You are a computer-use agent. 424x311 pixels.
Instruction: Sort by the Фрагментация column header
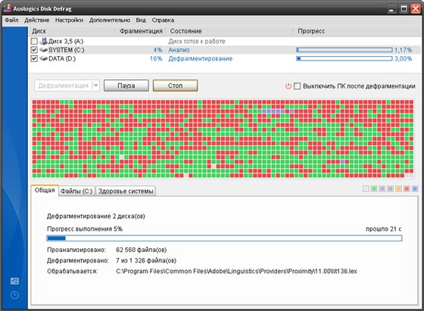tap(141, 31)
